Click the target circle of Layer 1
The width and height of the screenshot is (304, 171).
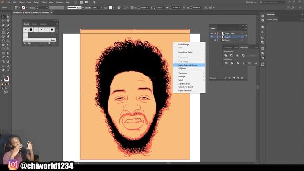[x=242, y=40]
